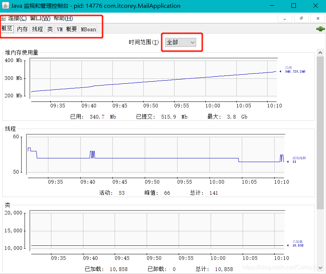326x274 pixels.
Task: Click the loaded classes chart
Action: [x=157, y=231]
